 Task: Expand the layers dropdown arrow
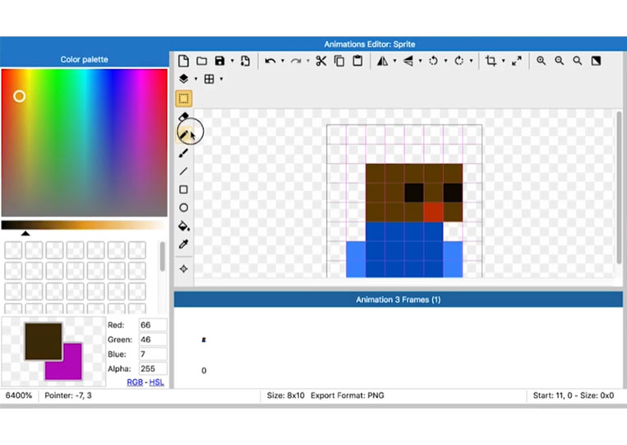196,79
